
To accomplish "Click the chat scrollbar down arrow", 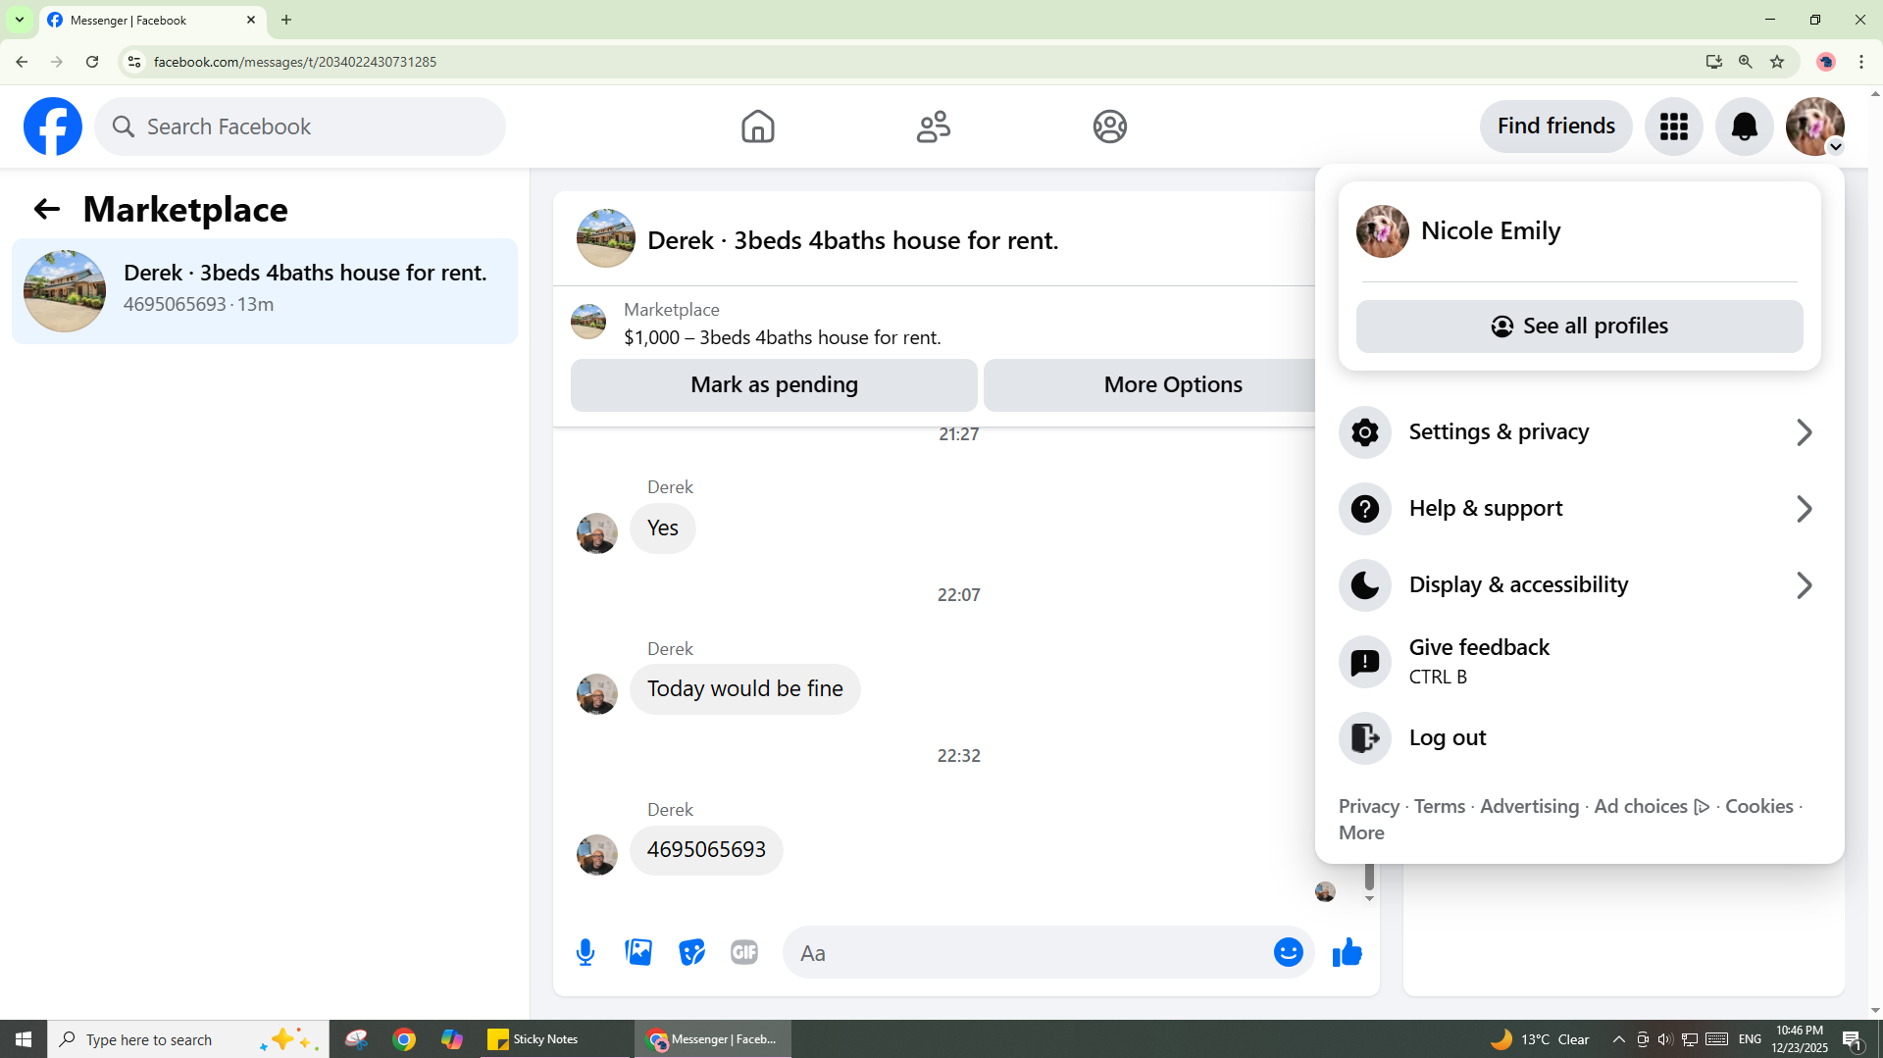I will point(1369,898).
